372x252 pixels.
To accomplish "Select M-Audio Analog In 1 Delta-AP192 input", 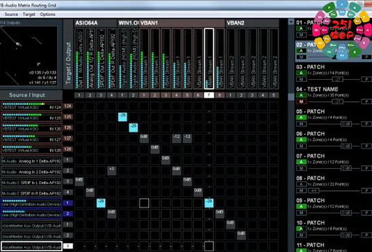I will click(x=31, y=160).
